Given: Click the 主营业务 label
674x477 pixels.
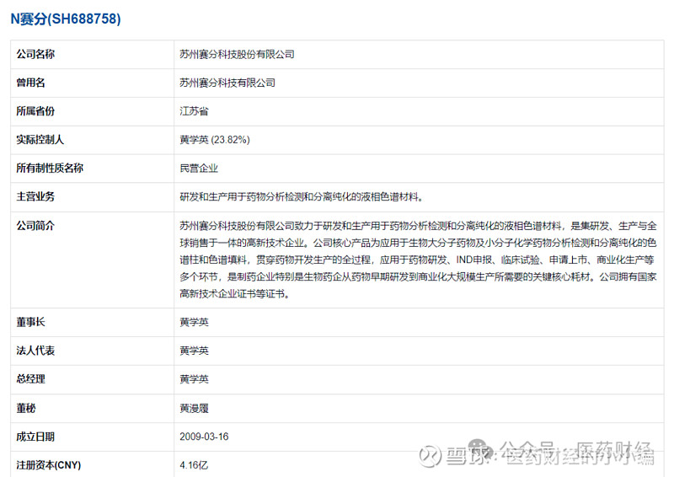Looking at the screenshot, I should tap(35, 196).
